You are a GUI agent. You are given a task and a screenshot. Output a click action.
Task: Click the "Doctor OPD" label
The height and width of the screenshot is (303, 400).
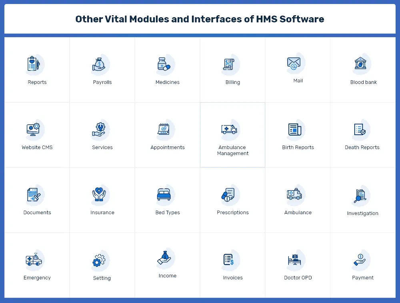tap(298, 278)
